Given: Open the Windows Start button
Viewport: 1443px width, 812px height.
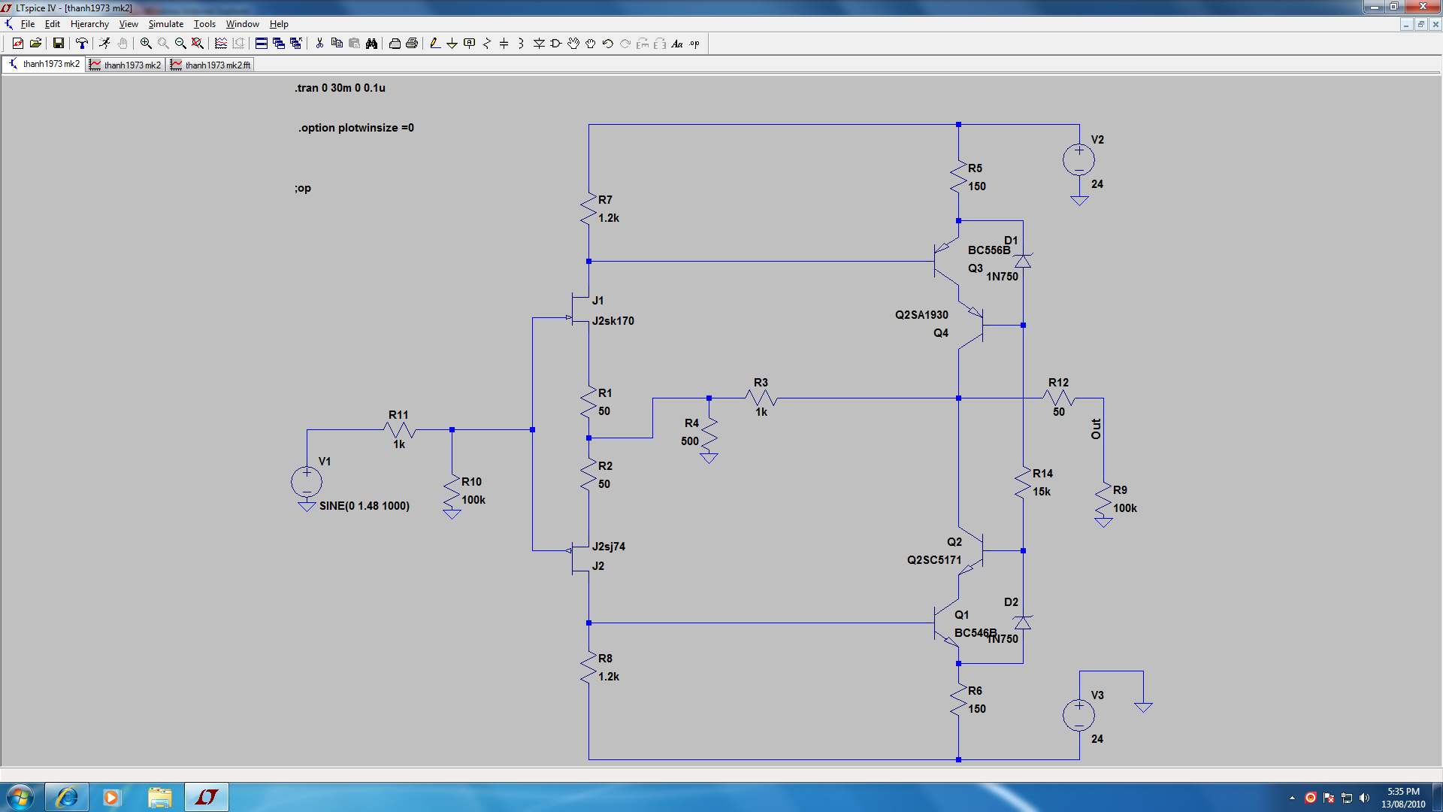Looking at the screenshot, I should point(20,797).
